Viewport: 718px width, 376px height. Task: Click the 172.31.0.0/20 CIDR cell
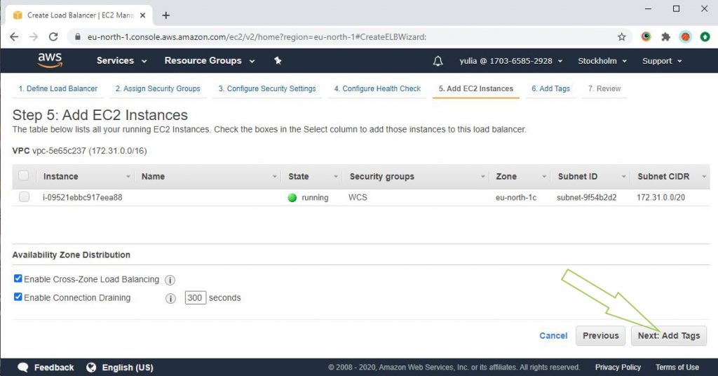pos(661,197)
